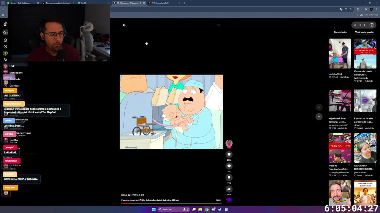
Task: Bookmark this page with the star icon
Action: [351, 9]
